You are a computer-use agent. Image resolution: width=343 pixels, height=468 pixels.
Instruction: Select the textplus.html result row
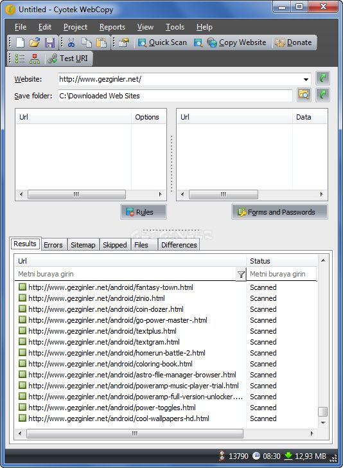point(166,331)
